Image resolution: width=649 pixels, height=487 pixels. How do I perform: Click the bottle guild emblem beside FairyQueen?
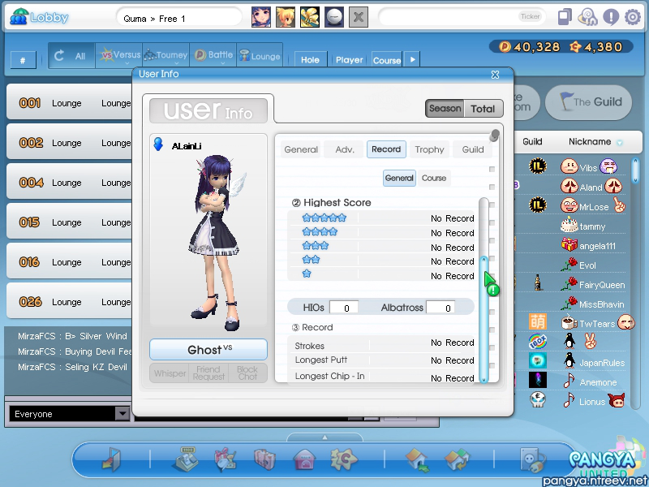(537, 282)
